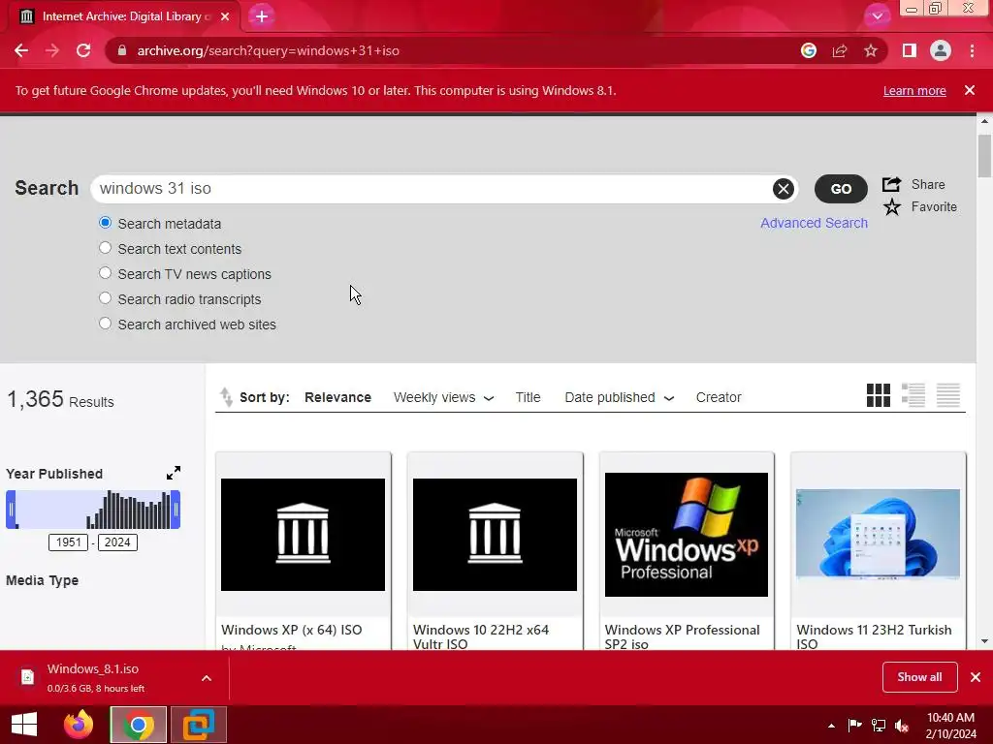This screenshot has height=744, width=993.
Task: Select Search metadata option
Action: pos(105,223)
